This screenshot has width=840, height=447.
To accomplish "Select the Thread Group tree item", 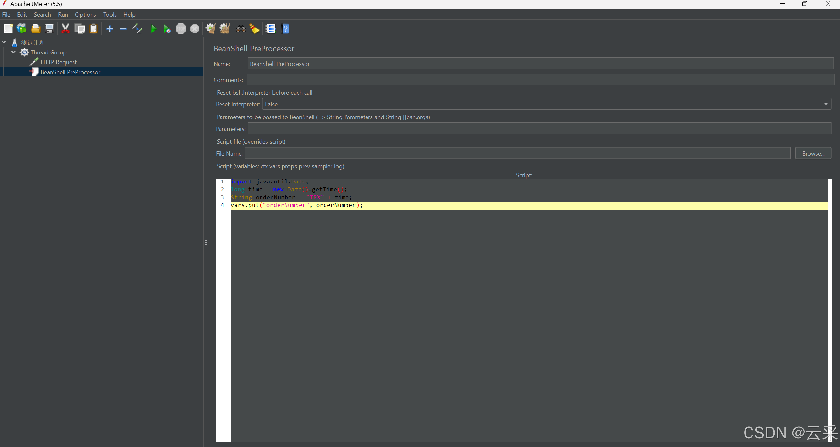I will [49, 53].
